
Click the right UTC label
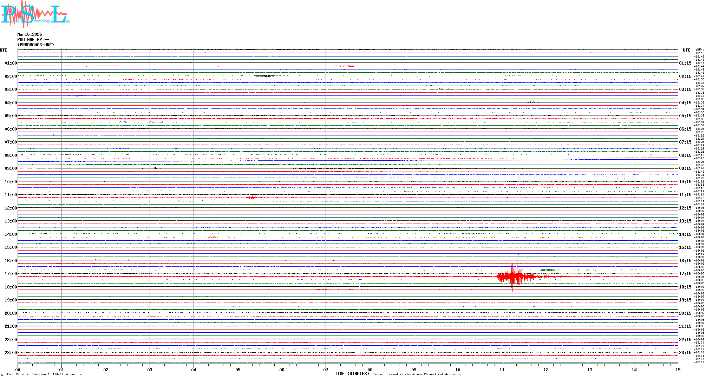[x=686, y=50]
